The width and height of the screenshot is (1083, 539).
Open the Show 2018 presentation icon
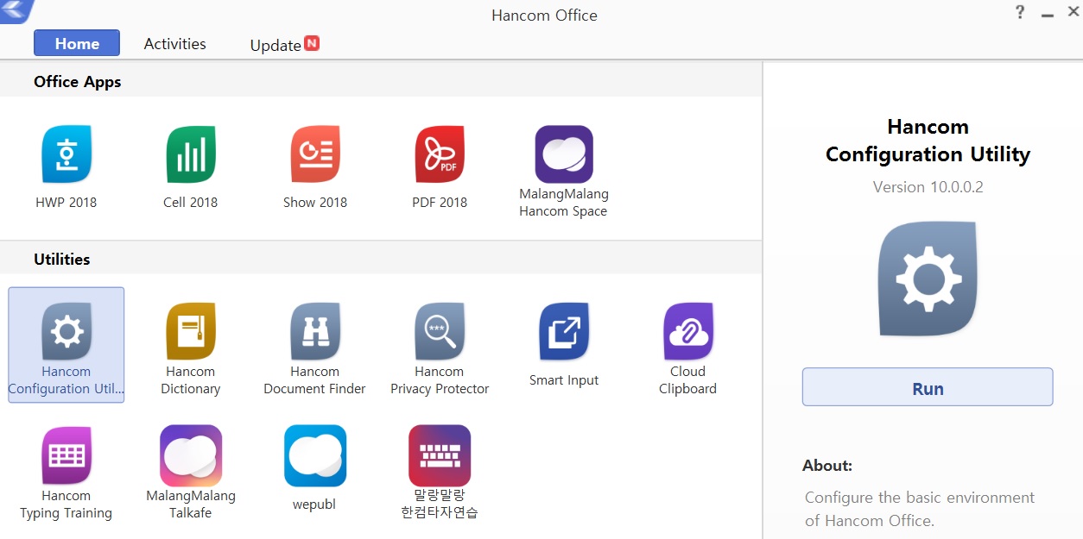point(315,155)
